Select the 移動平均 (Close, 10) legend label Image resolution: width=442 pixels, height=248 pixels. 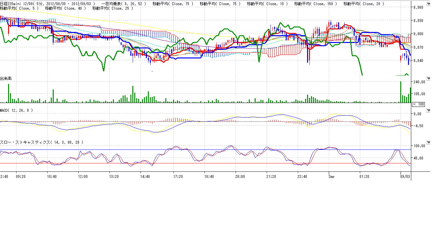(x=267, y=4)
